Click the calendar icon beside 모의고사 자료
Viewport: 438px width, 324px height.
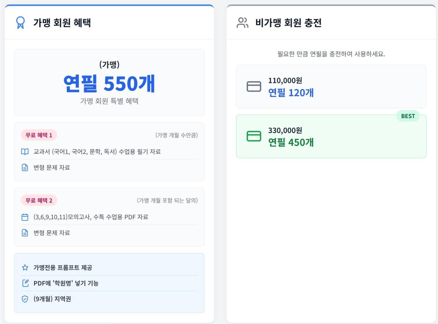25,217
